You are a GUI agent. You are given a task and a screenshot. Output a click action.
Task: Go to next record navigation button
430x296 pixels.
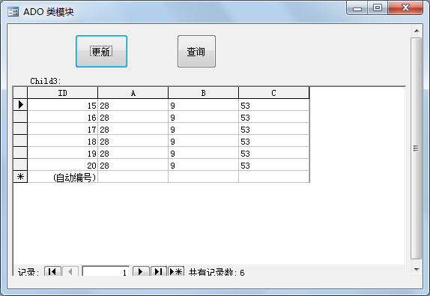coord(141,271)
